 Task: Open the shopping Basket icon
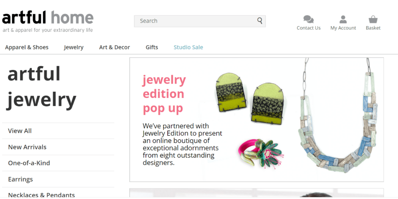point(373,19)
